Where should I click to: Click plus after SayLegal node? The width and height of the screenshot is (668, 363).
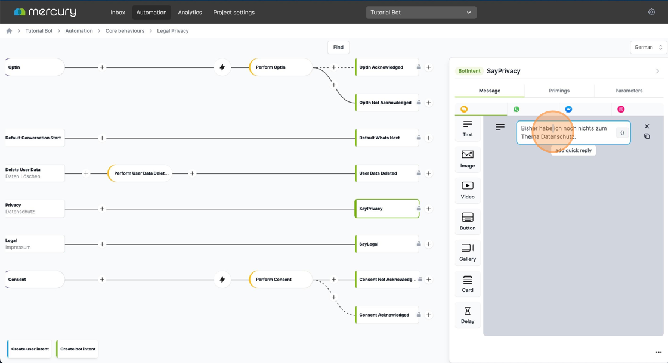(429, 244)
